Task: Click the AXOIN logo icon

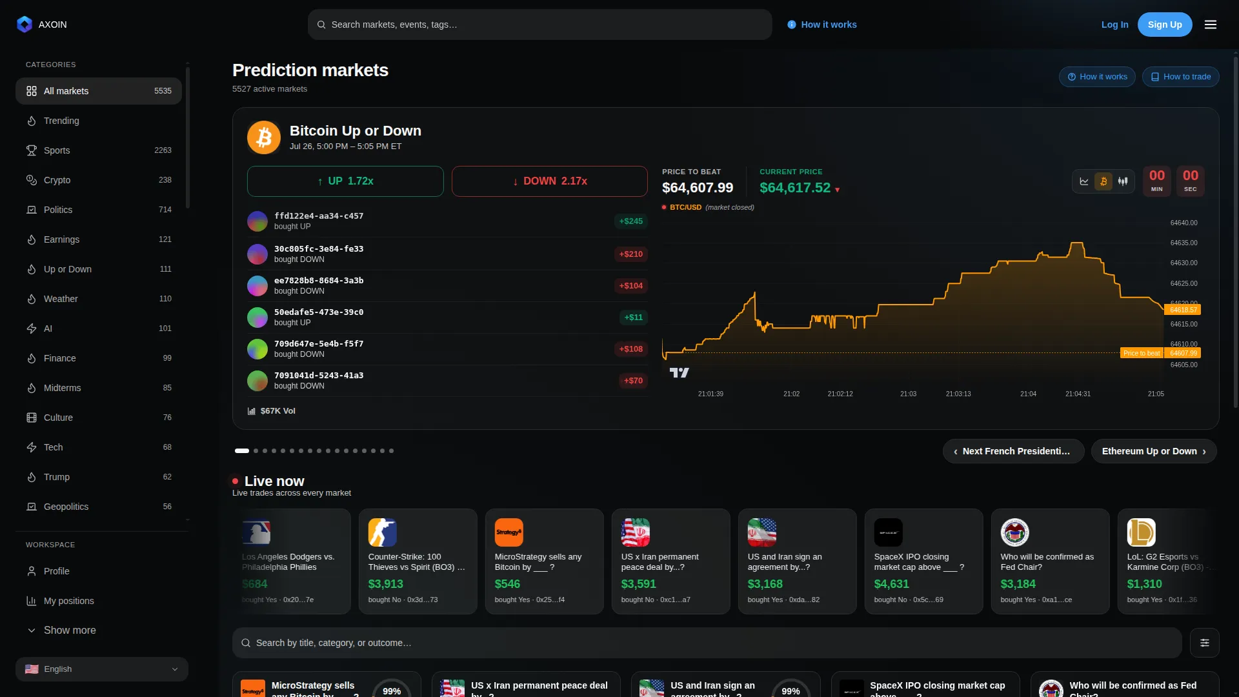Action: coord(25,25)
